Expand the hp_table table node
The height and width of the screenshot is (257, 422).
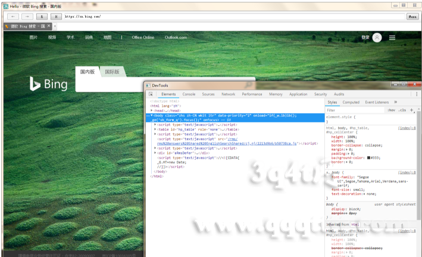[155, 129]
